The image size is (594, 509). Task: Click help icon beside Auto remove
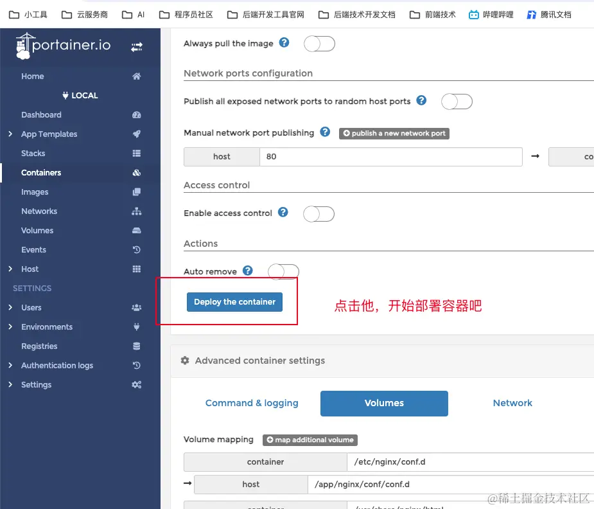coord(248,271)
